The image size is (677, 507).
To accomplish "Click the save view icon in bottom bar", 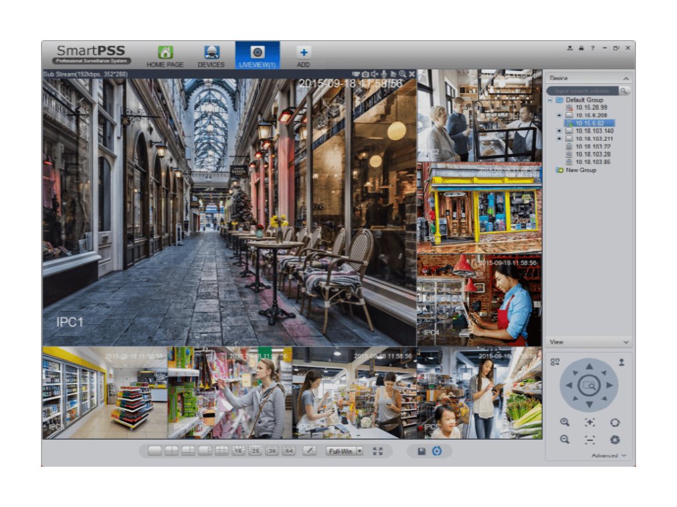I will coord(421,451).
